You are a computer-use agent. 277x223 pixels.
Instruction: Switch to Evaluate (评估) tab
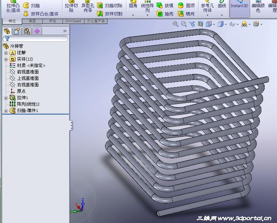[x=52, y=21]
